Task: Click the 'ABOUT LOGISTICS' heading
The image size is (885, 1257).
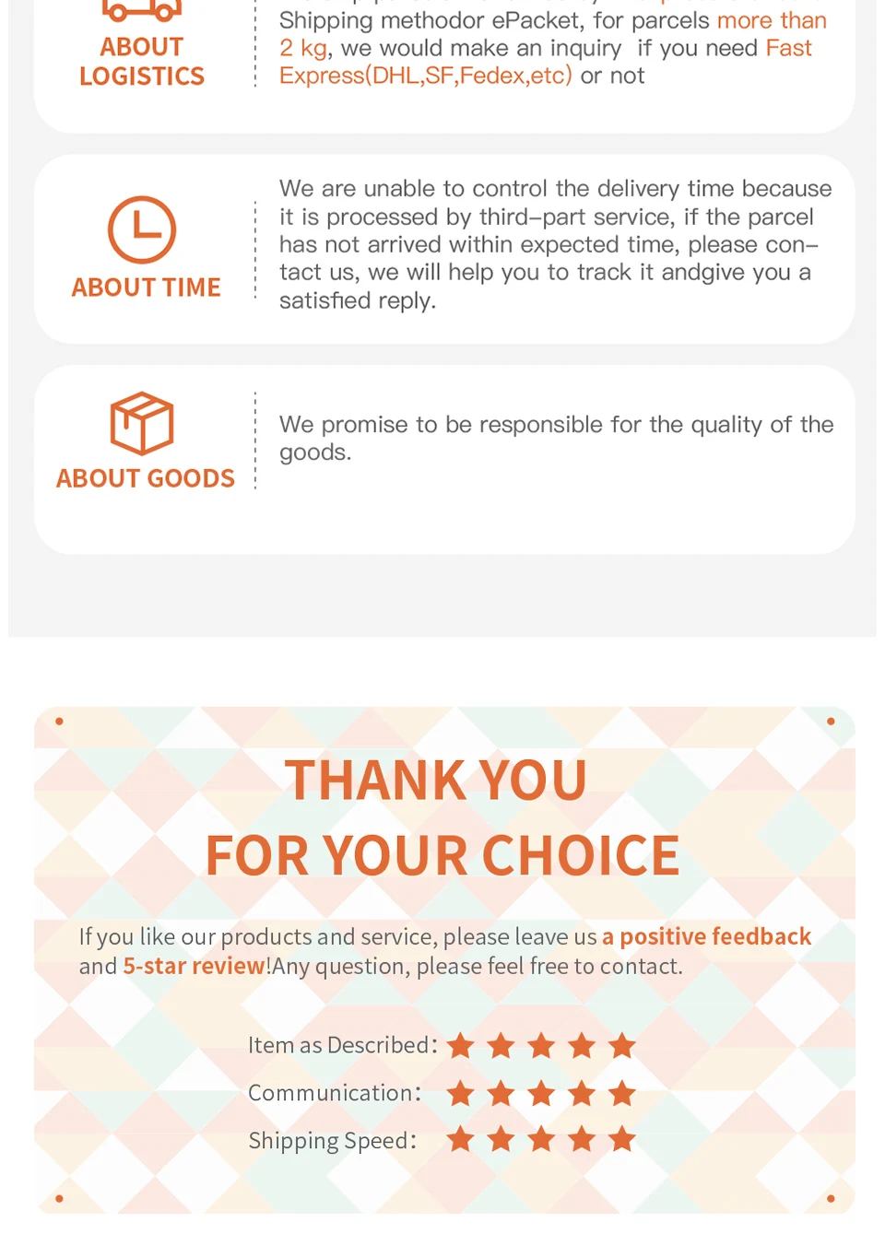Action: coord(142,61)
